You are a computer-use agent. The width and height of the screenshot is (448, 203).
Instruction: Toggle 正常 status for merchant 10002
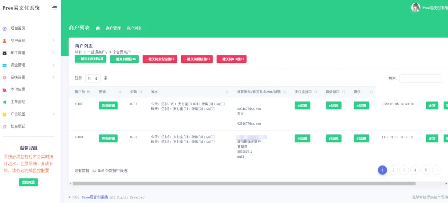[x=432, y=106]
